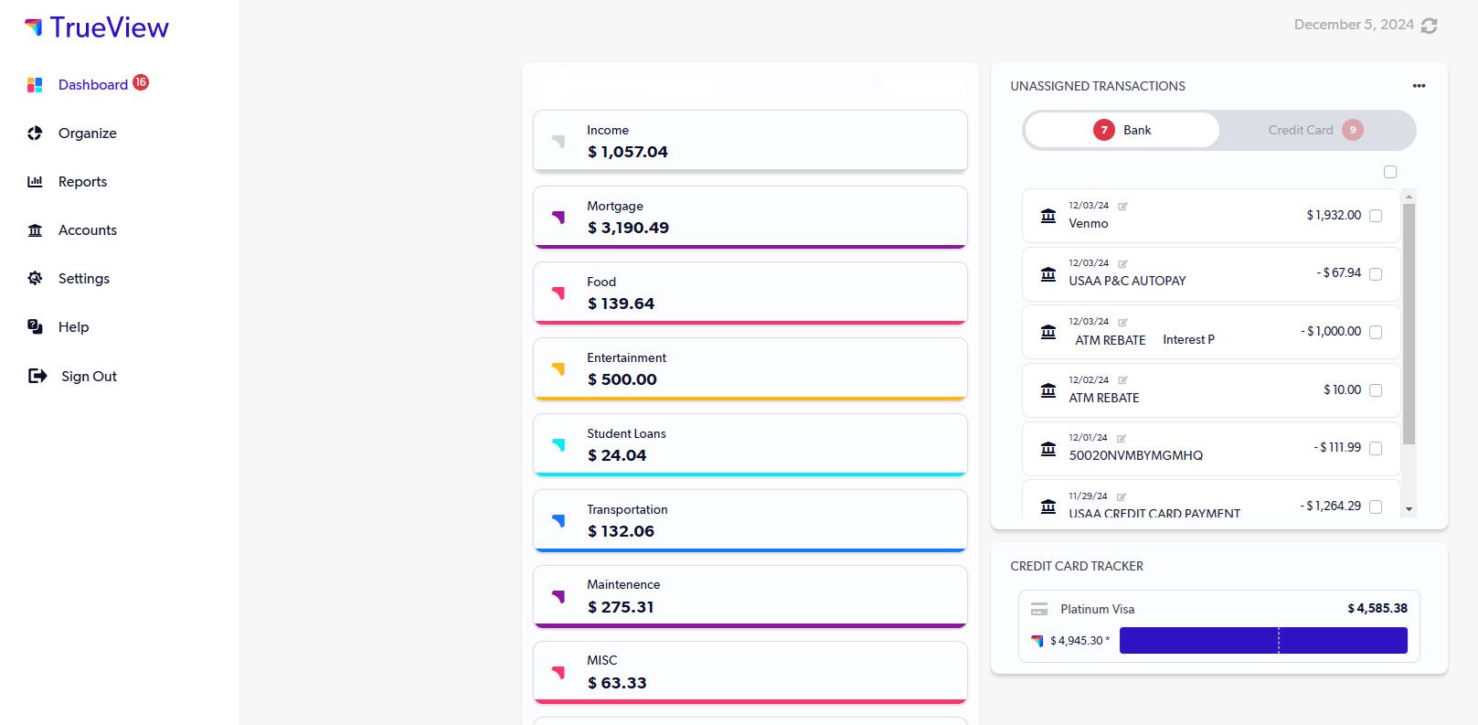Open the MISC $63.33 card
Screen dimensions: 1478x725
coord(750,672)
